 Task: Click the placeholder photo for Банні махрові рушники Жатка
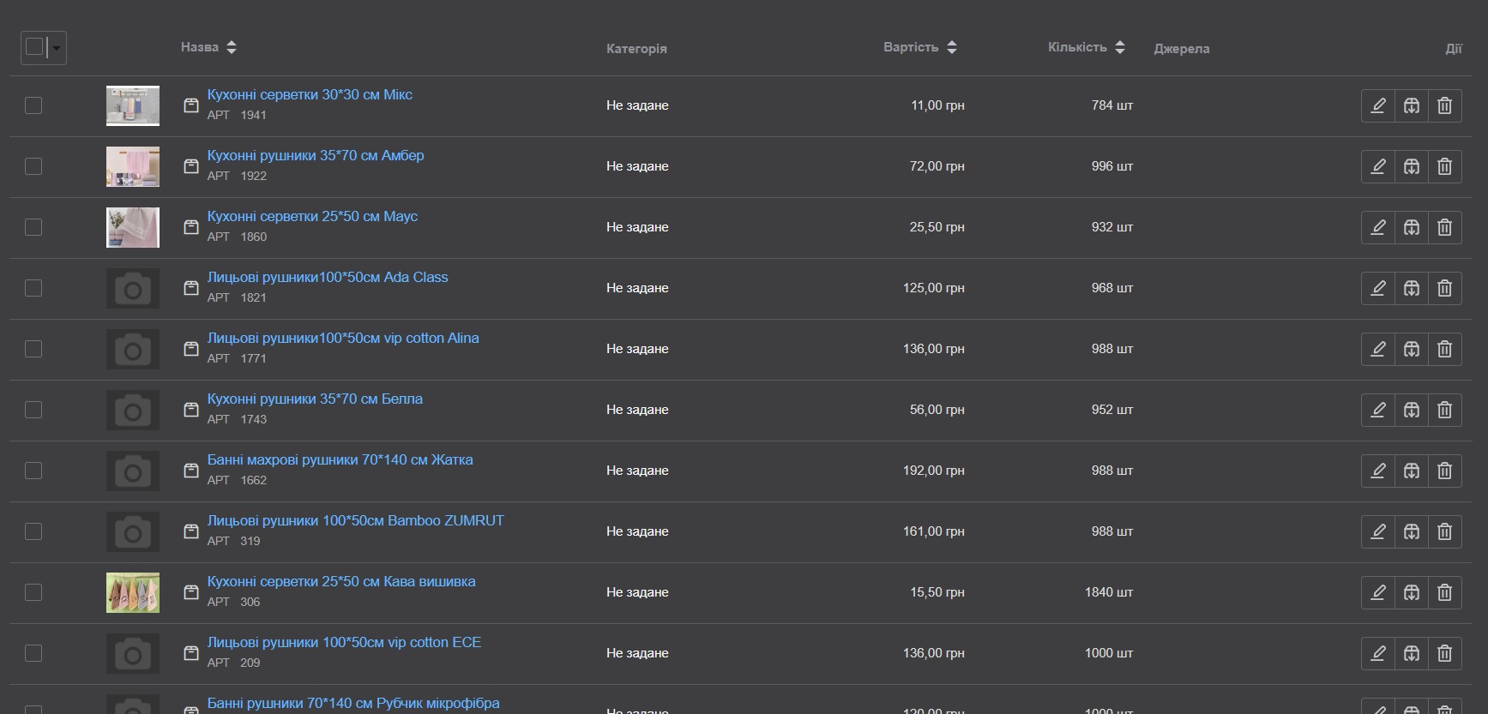pos(132,471)
